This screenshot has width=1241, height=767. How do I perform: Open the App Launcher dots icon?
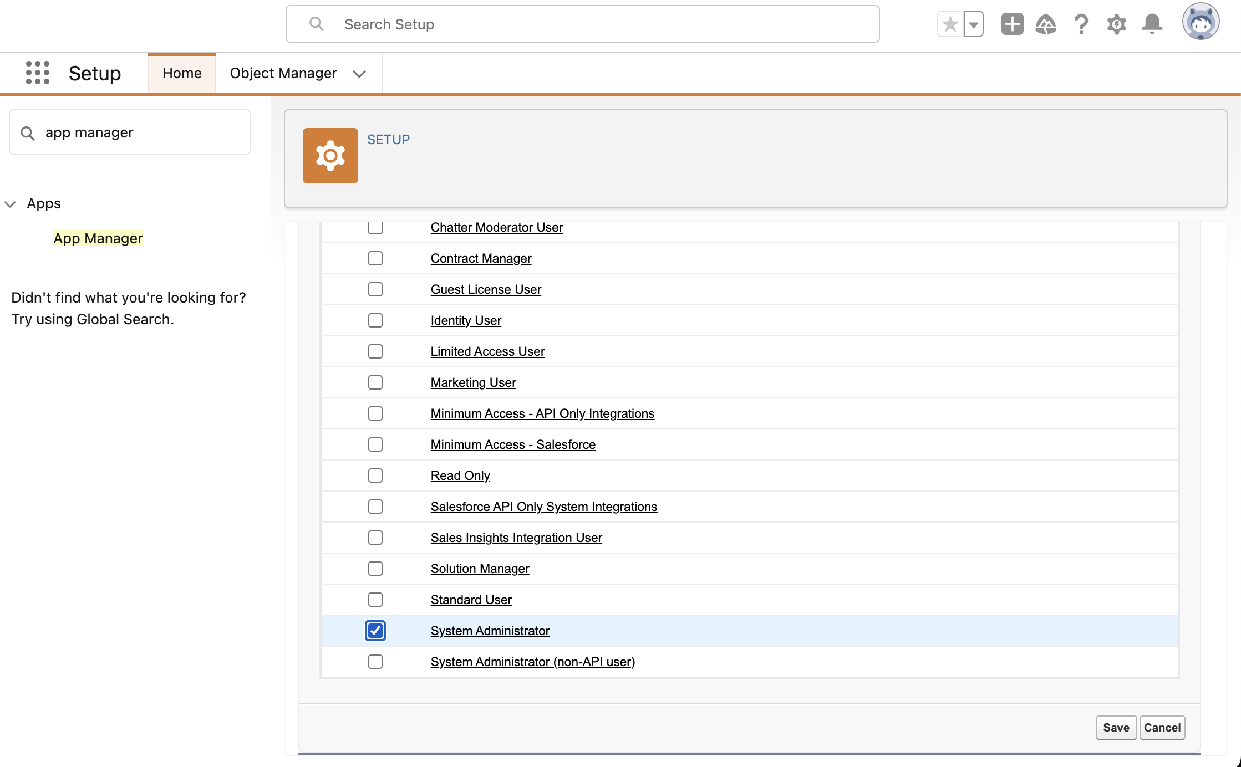pos(38,73)
